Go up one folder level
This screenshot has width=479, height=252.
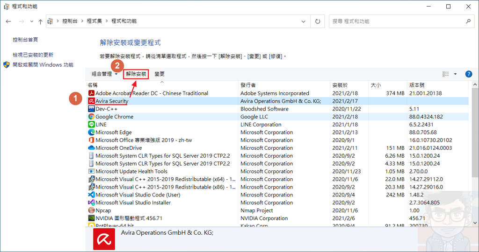tap(40, 21)
